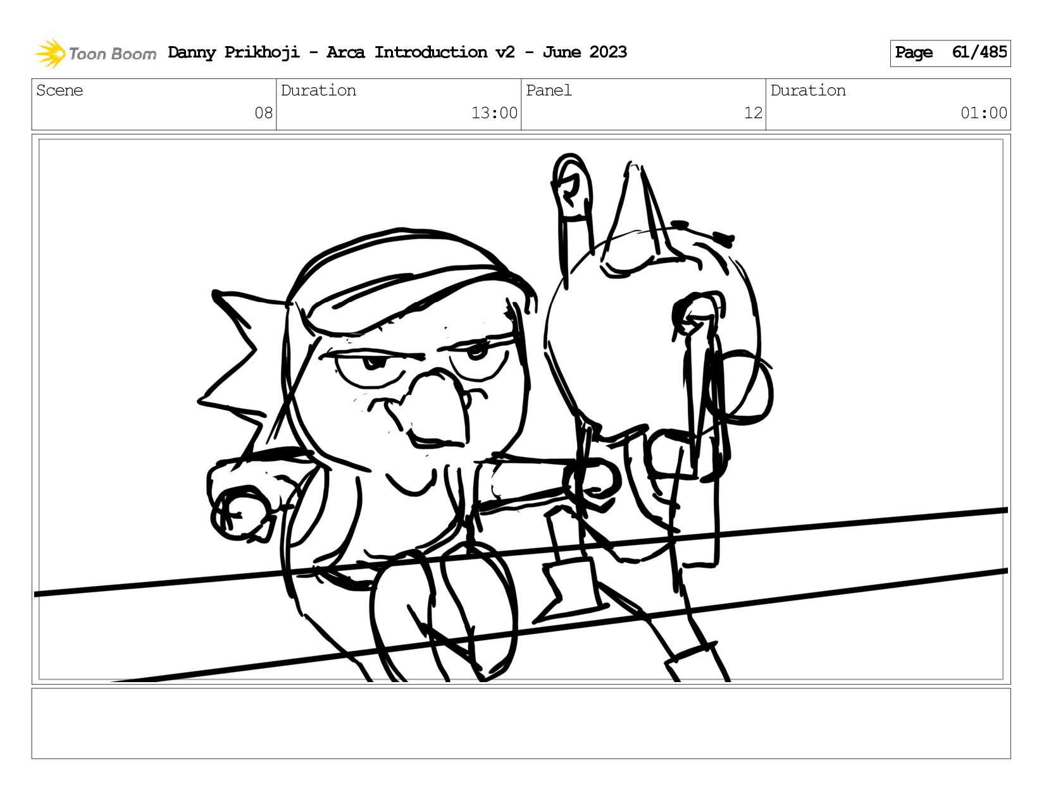The image size is (1044, 806).
Task: Click the Duration label beside Scene
Action: (x=318, y=90)
